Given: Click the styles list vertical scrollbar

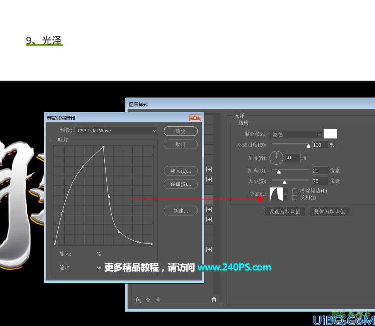Looking at the screenshot, I should coord(216,204).
